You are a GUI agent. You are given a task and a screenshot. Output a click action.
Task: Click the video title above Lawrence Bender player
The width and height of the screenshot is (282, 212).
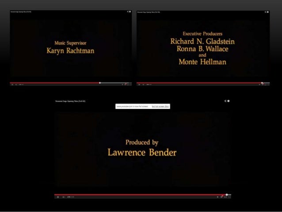click(70, 101)
